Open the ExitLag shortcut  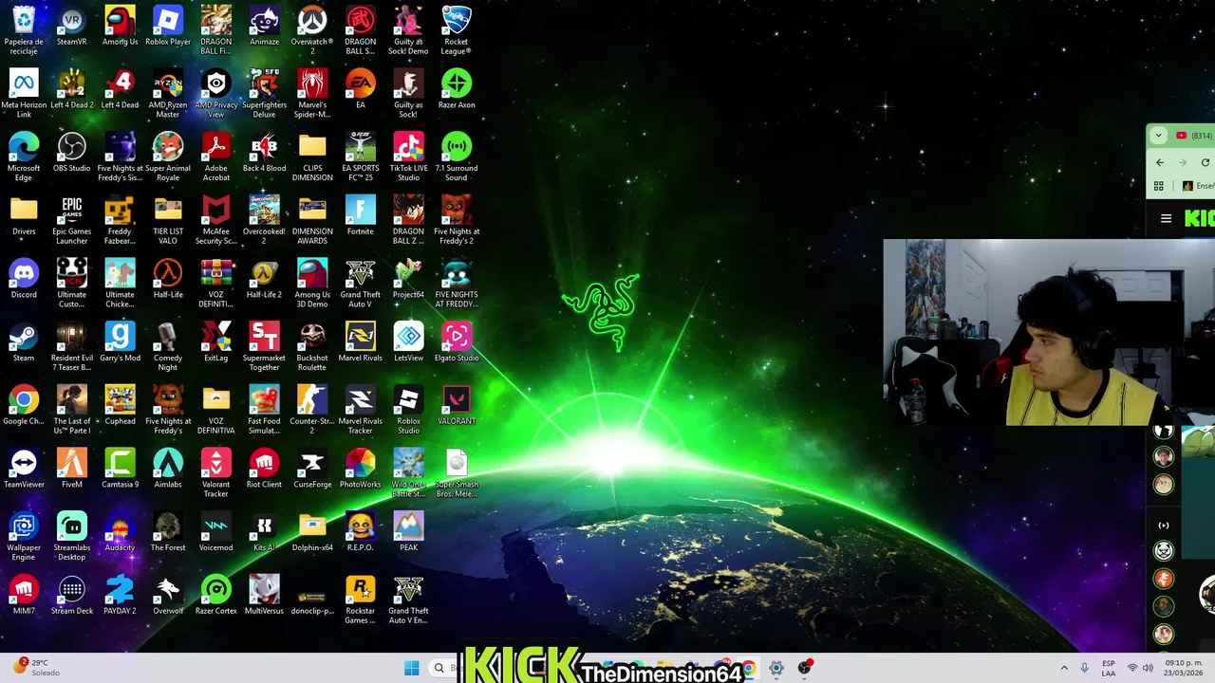(x=216, y=341)
